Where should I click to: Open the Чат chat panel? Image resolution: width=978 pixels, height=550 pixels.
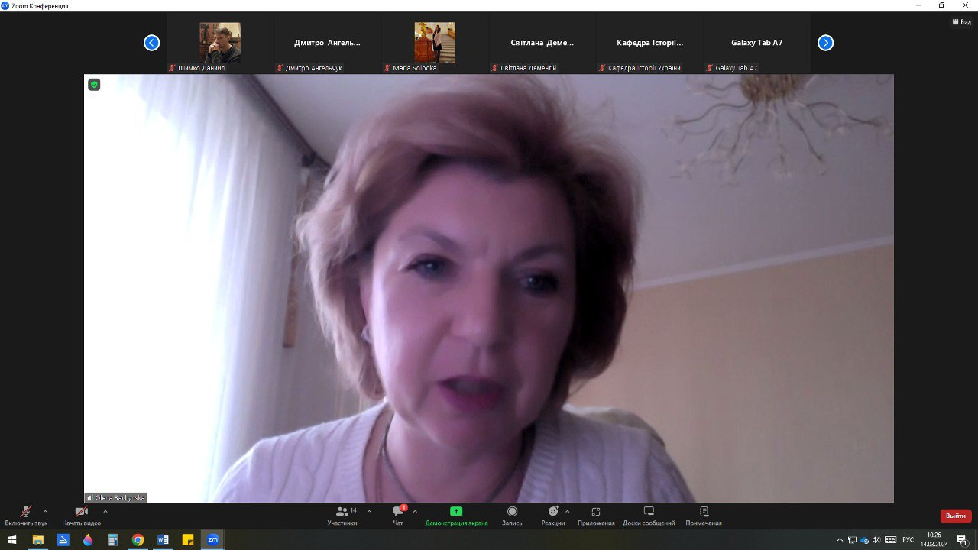pyautogui.click(x=398, y=516)
